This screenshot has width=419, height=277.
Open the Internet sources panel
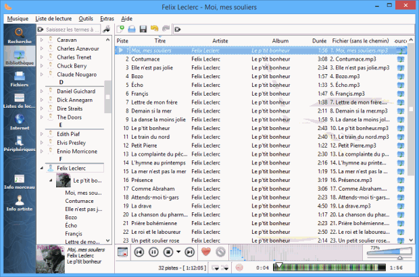(20, 122)
